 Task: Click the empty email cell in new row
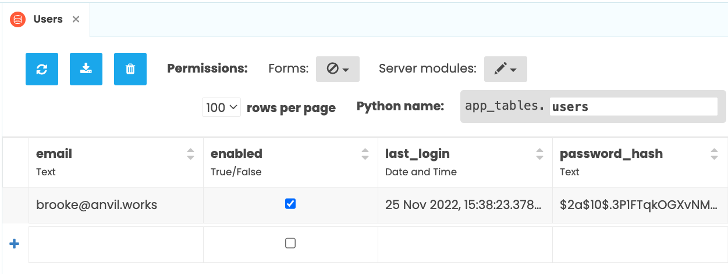click(116, 244)
